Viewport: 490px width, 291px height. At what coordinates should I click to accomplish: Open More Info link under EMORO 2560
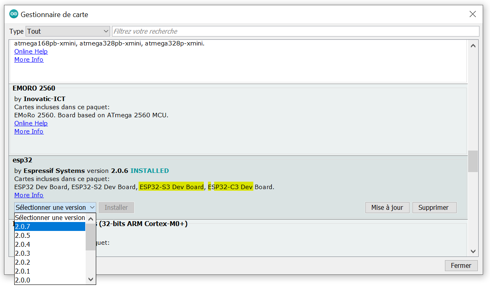coord(29,131)
